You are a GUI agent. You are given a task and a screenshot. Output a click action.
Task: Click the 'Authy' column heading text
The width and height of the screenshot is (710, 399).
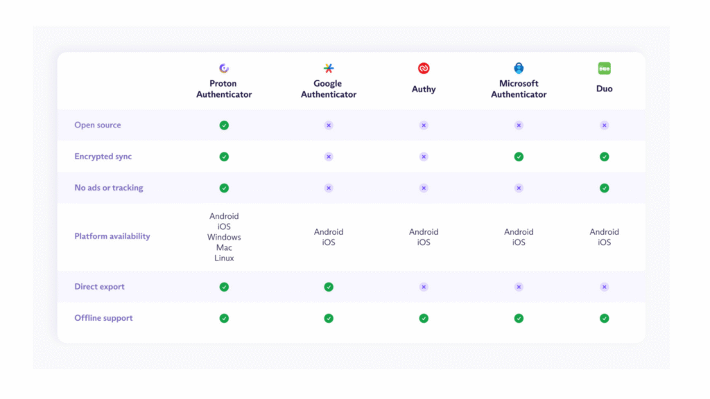[x=424, y=89]
